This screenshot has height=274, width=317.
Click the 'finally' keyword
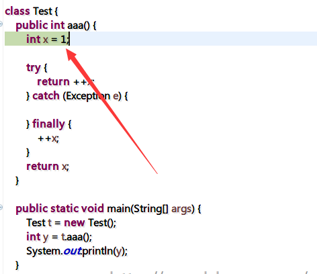click(x=48, y=124)
